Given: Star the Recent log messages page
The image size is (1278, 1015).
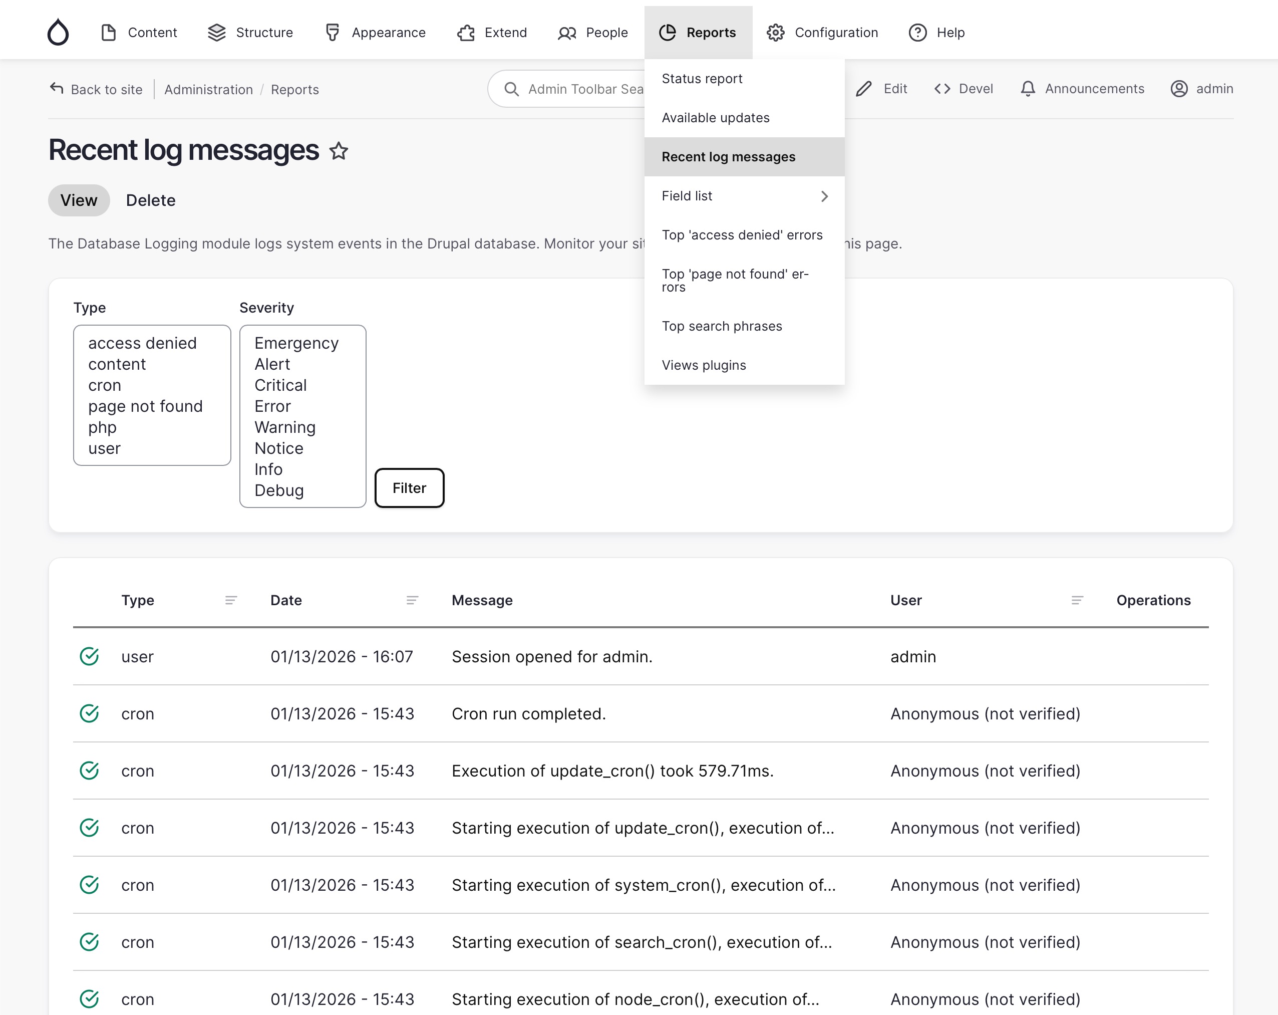Looking at the screenshot, I should click(x=339, y=151).
